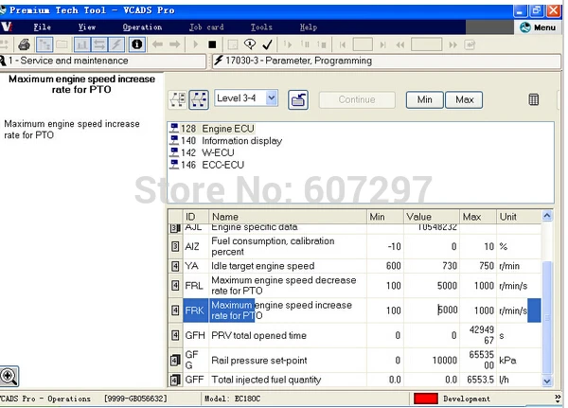Image resolution: width=568 pixels, height=408 pixels.
Task: Click 'Idle target engine speed' row name
Action: point(263,266)
